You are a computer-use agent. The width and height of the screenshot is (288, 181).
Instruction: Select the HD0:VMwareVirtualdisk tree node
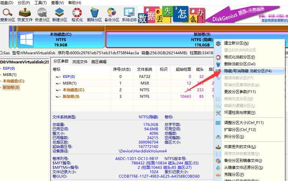[x=24, y=62]
